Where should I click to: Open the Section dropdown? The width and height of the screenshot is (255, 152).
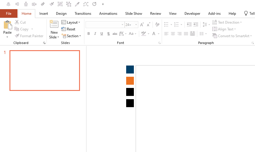tap(71, 36)
